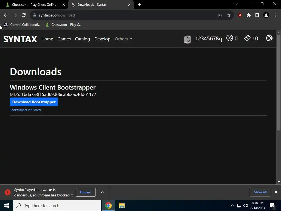Open File Explorer from the taskbar

pyautogui.click(x=122, y=206)
